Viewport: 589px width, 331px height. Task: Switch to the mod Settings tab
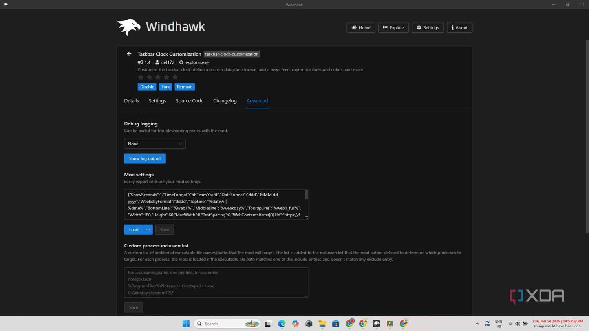(157, 101)
